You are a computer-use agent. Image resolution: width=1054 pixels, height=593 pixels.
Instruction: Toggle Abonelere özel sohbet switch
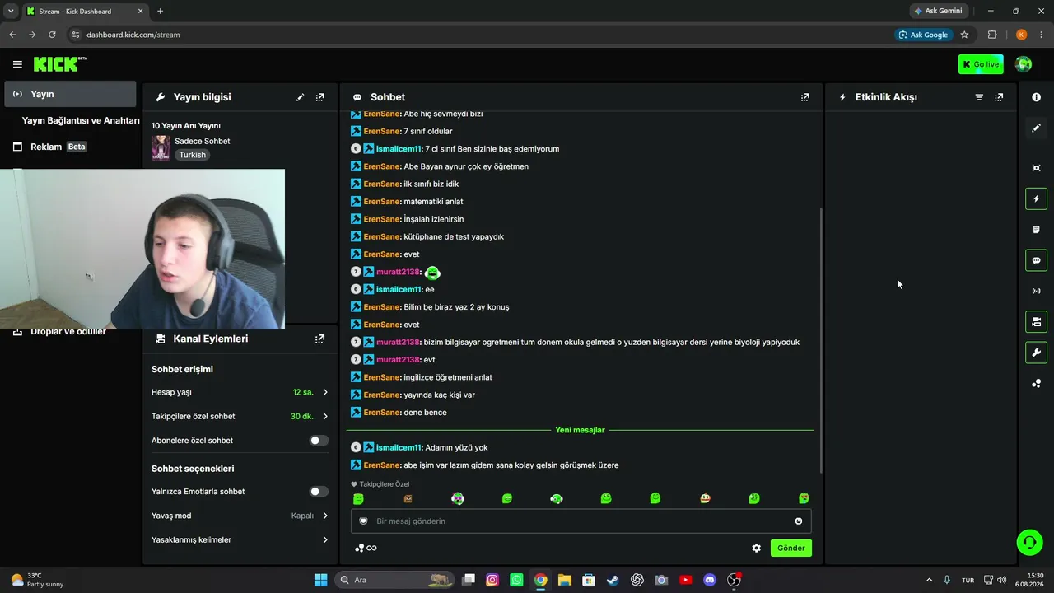tap(318, 441)
